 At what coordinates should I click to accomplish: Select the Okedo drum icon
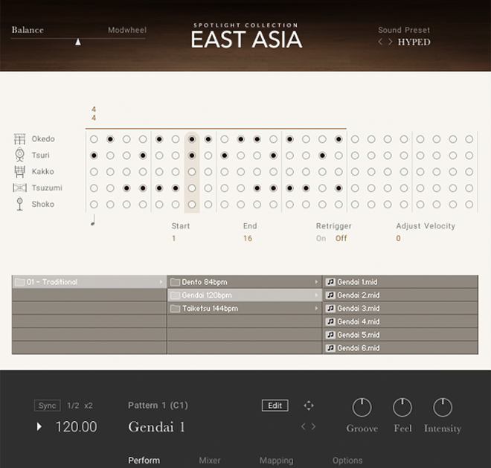click(19, 139)
